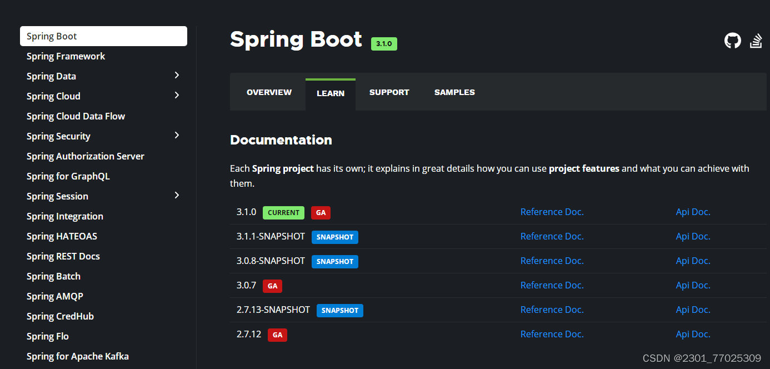This screenshot has width=770, height=369.
Task: Open Api Doc. for version 2.7.12
Action: [693, 334]
